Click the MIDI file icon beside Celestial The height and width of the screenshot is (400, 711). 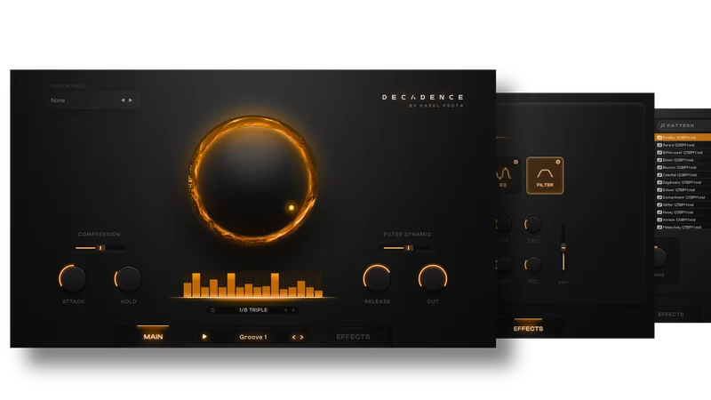coord(659,175)
